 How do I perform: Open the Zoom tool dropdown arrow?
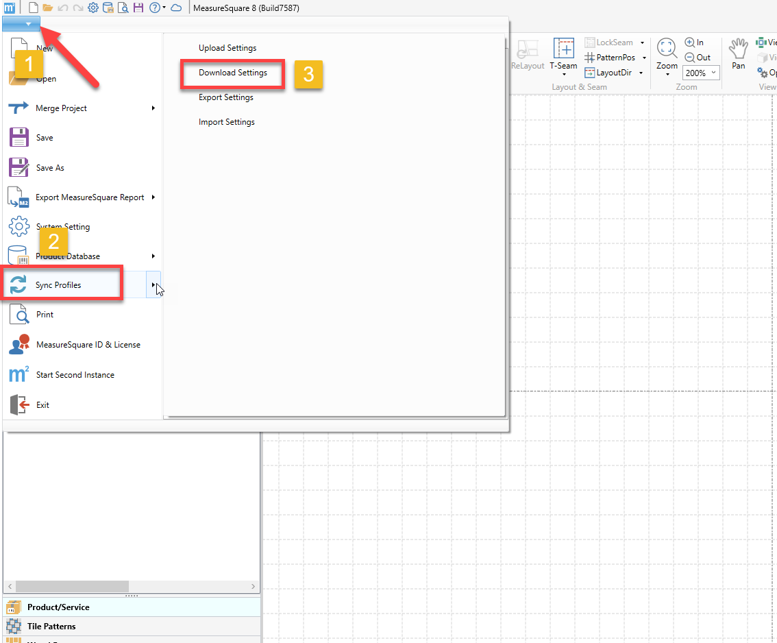coord(667,74)
